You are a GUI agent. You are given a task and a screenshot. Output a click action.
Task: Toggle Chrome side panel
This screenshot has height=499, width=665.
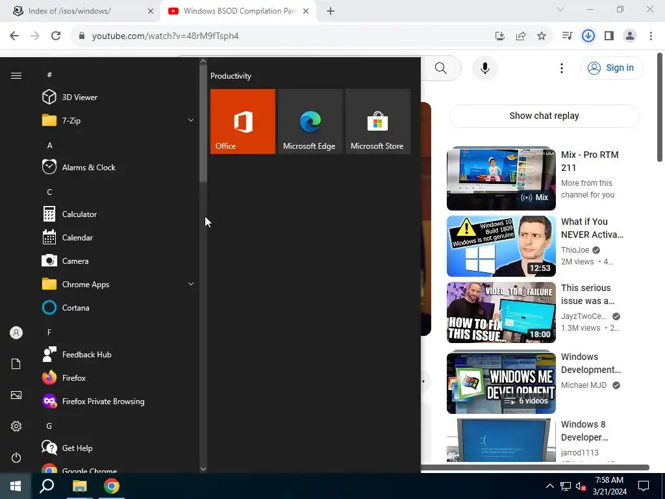click(x=609, y=36)
